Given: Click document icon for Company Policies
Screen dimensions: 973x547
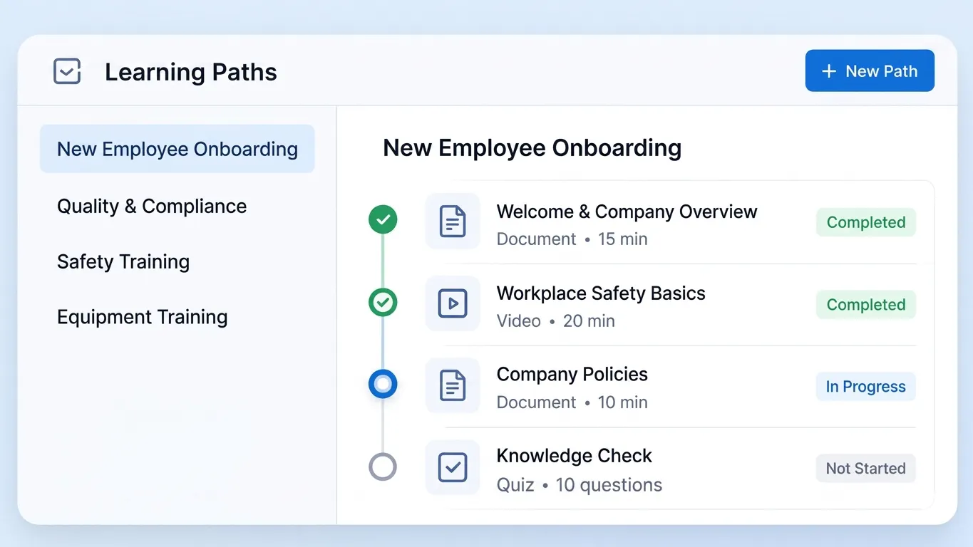Looking at the screenshot, I should [453, 385].
